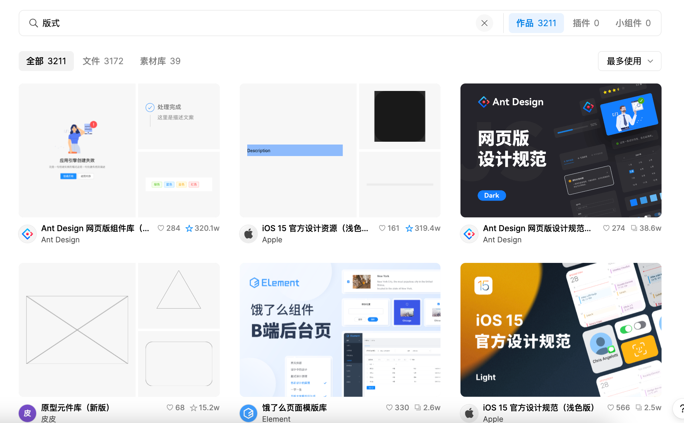Open the iOS 15 官方设计规范 Light thumbnail
The image size is (684, 423).
pos(561,330)
